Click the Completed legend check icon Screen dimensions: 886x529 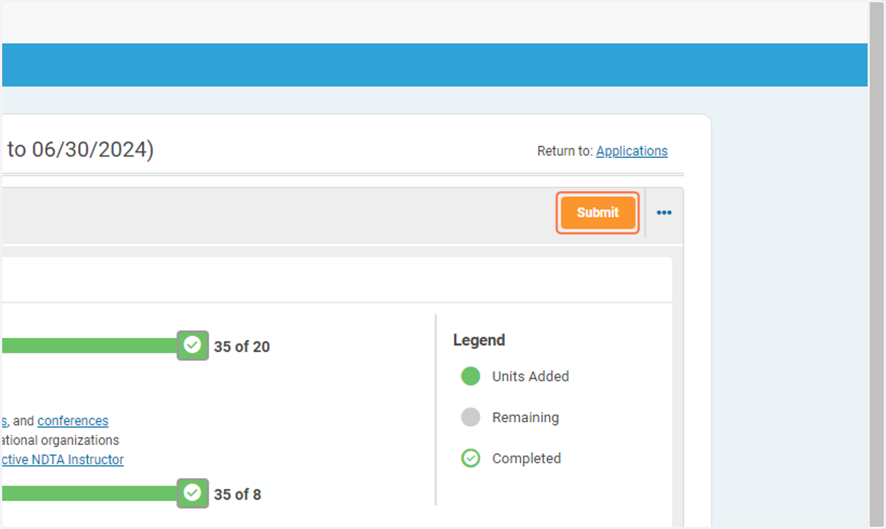click(470, 458)
